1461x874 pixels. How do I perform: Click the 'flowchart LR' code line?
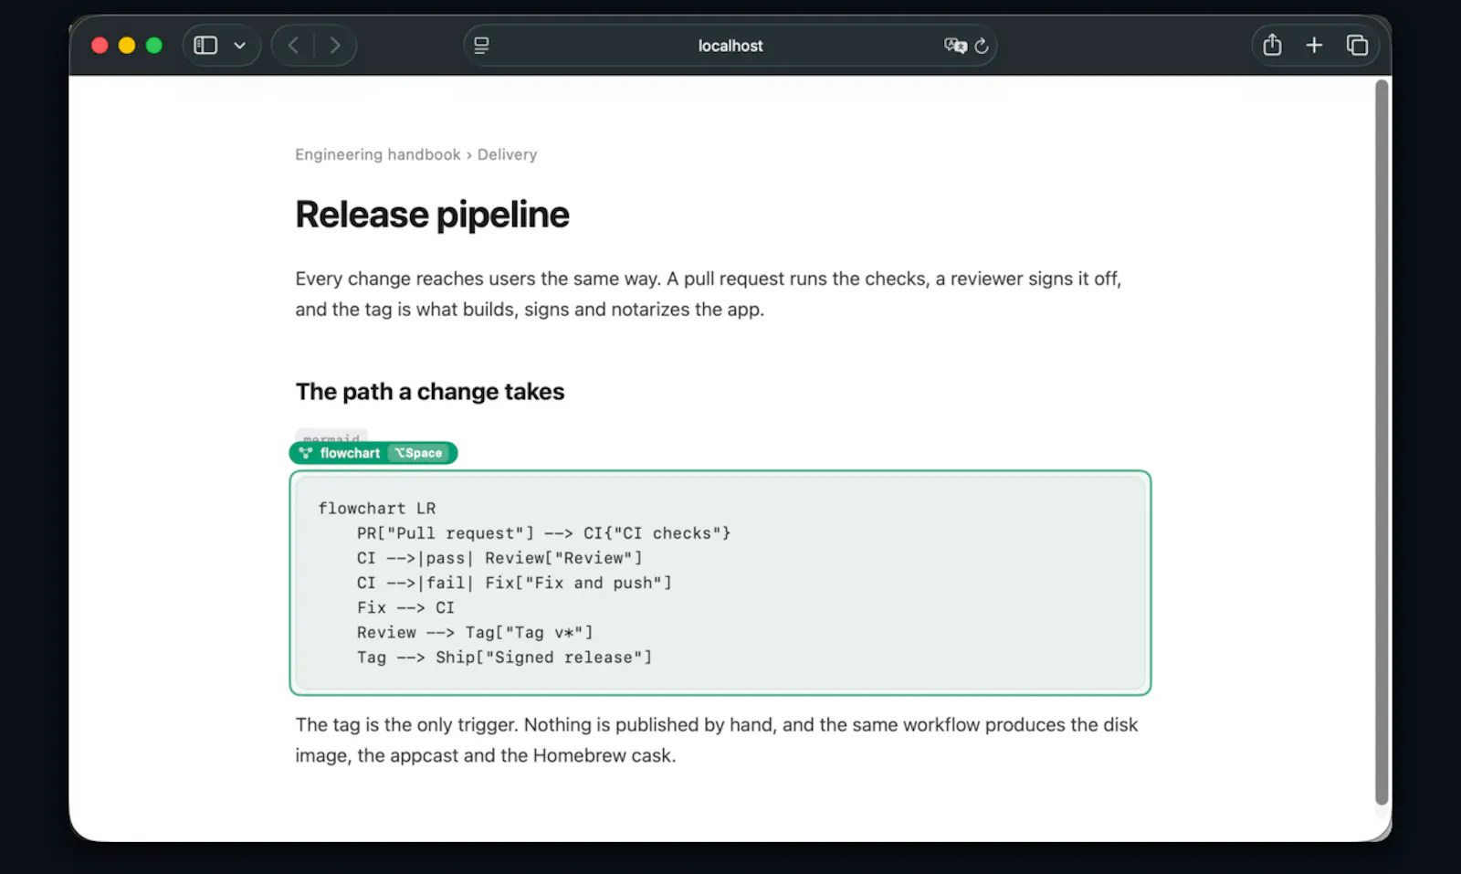(377, 509)
